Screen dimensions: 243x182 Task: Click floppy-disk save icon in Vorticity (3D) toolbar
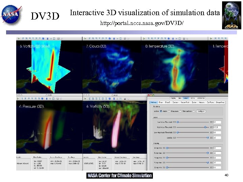(125, 98)
